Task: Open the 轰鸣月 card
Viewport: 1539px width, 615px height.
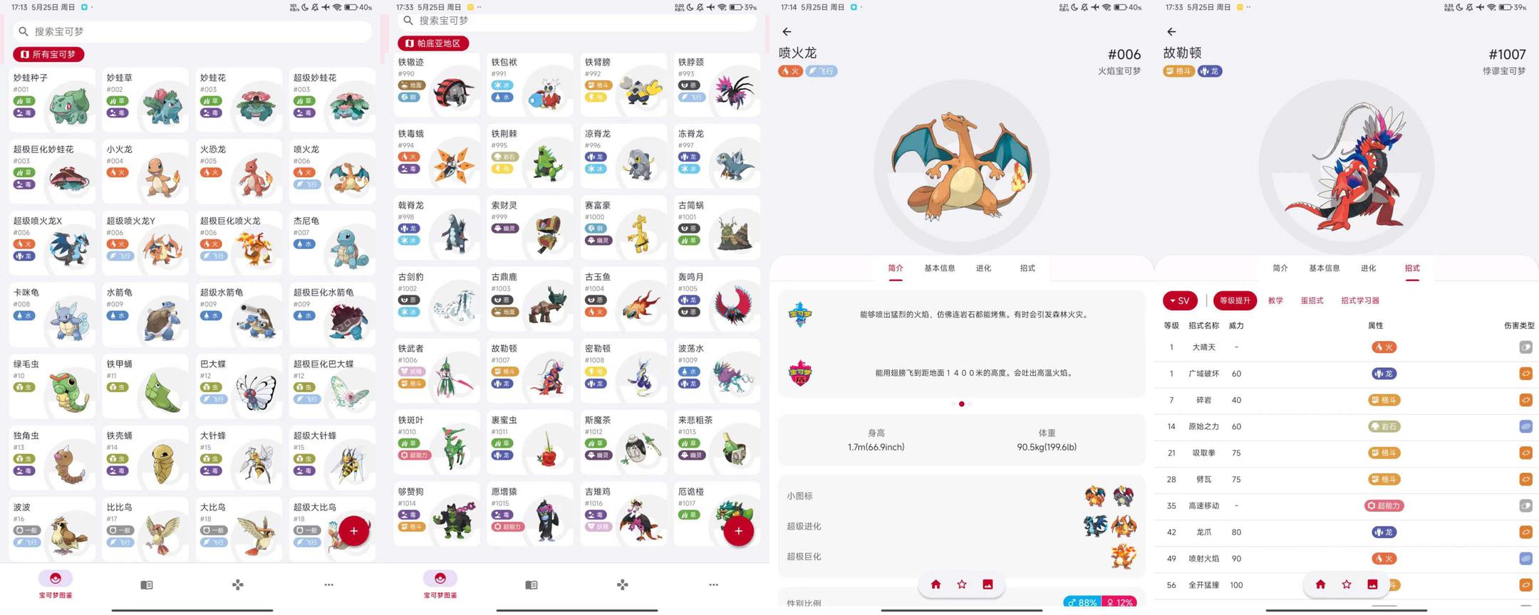Action: tap(717, 299)
